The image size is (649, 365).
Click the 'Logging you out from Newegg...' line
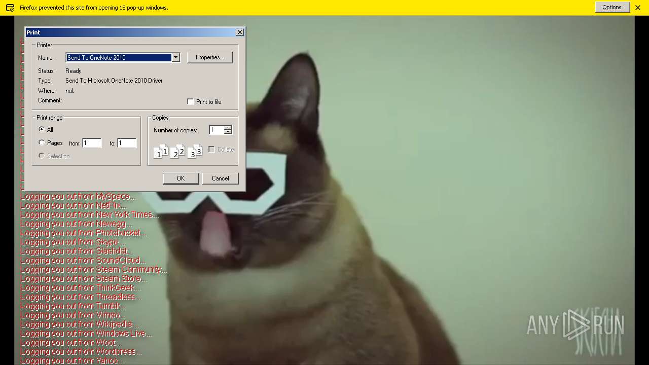coord(77,224)
